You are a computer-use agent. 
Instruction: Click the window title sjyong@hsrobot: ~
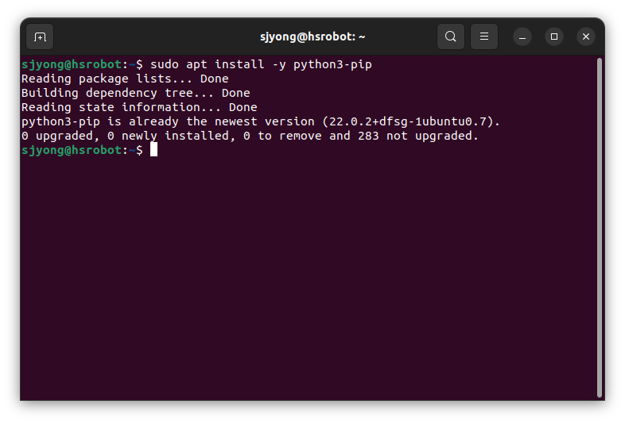(312, 37)
